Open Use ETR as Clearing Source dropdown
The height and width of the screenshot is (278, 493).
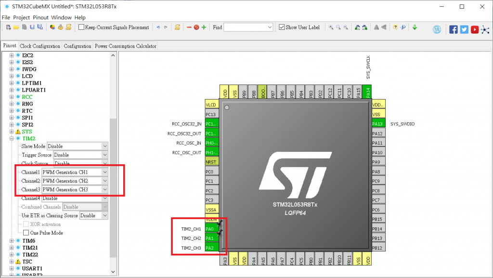coord(94,215)
